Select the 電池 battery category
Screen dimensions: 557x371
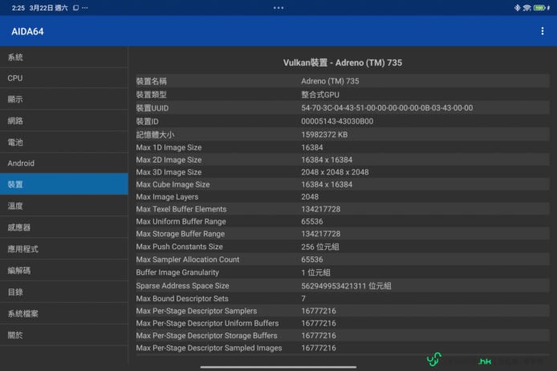63,142
